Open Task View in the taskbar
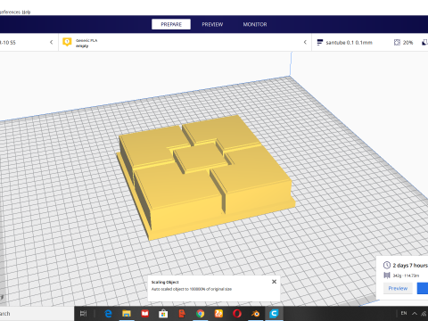428x321 pixels. click(x=84, y=313)
